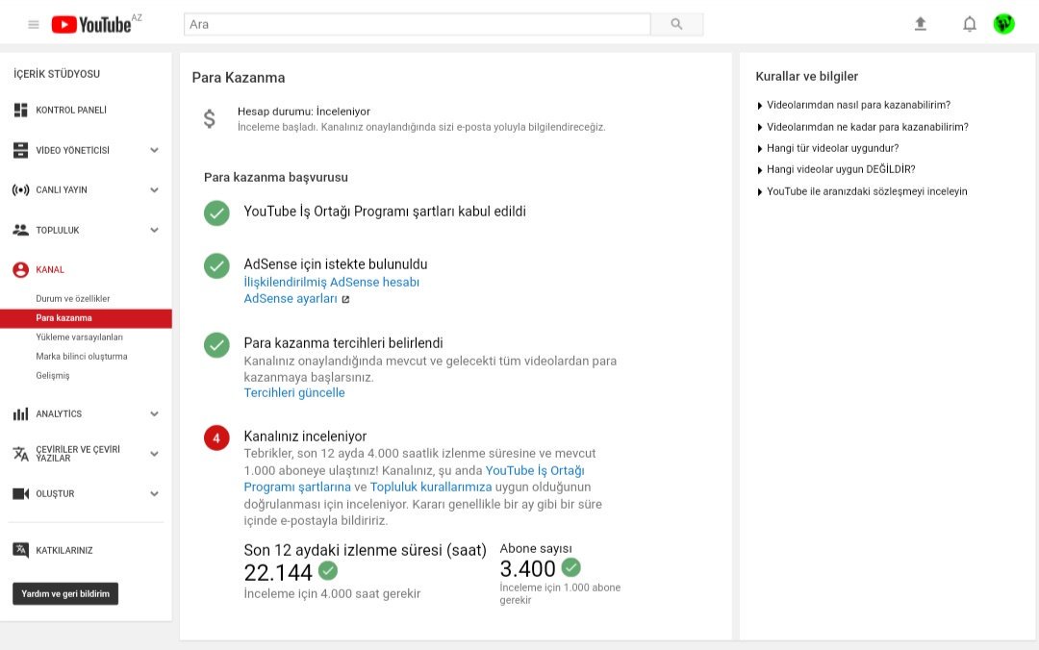The height and width of the screenshot is (650, 1039).
Task: Open the notifications bell
Action: click(970, 24)
